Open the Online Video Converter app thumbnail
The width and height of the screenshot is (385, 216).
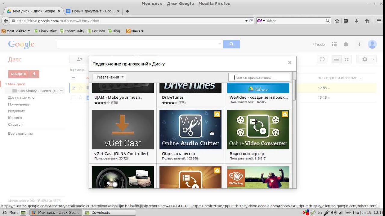tap(258, 130)
